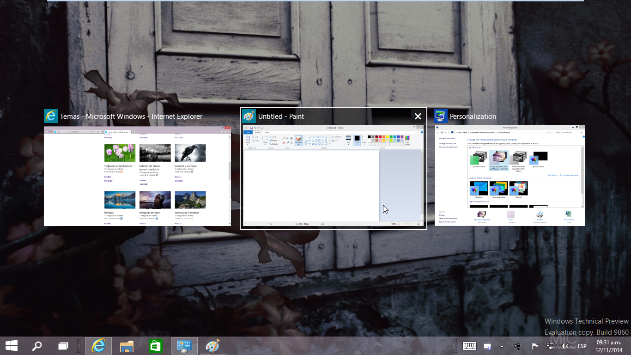The image size is (631, 355).
Task: Open Internet Explorer from the taskbar
Action: [x=98, y=346]
